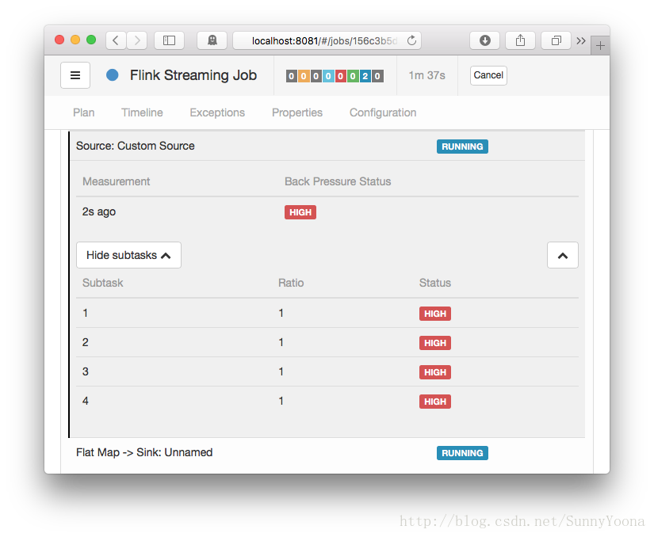Image resolution: width=654 pixels, height=537 pixels.
Task: Open the Safari downloads icon
Action: 484,40
